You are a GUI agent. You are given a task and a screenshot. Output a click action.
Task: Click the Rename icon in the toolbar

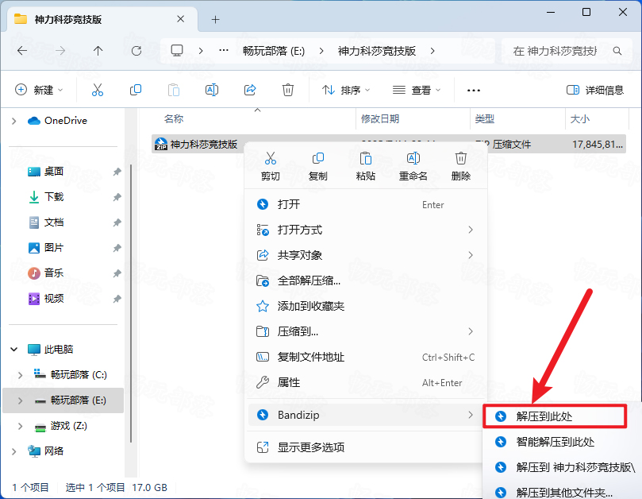click(212, 90)
